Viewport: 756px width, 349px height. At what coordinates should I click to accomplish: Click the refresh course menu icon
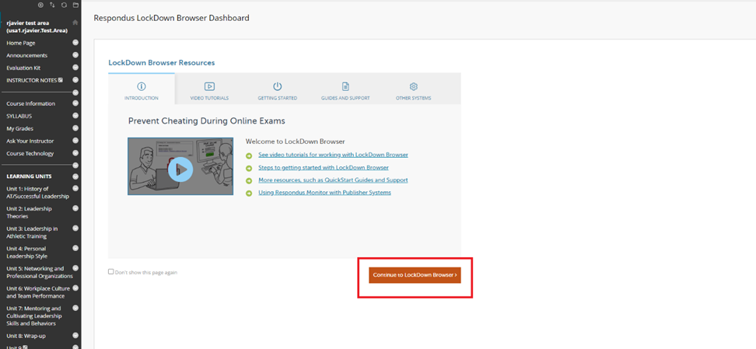64,5
